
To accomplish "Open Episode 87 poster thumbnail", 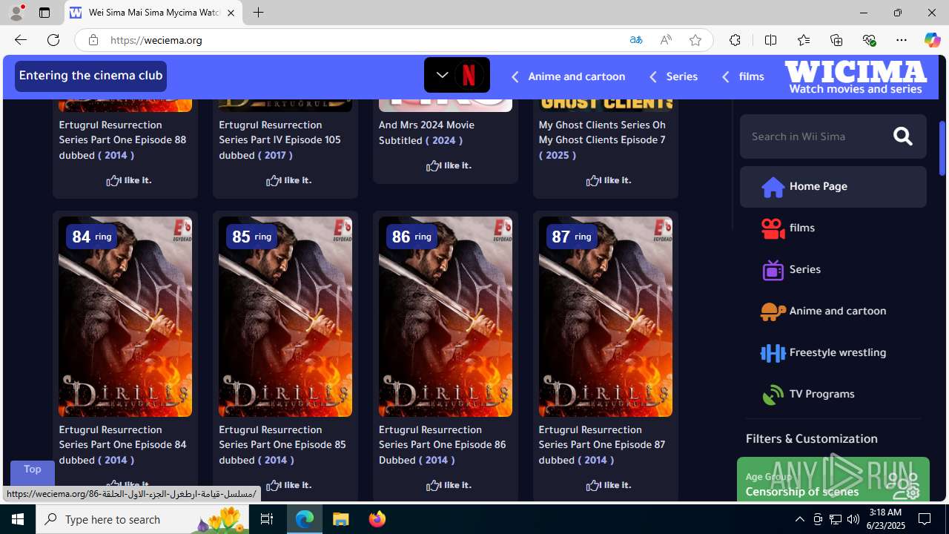I will tap(606, 317).
